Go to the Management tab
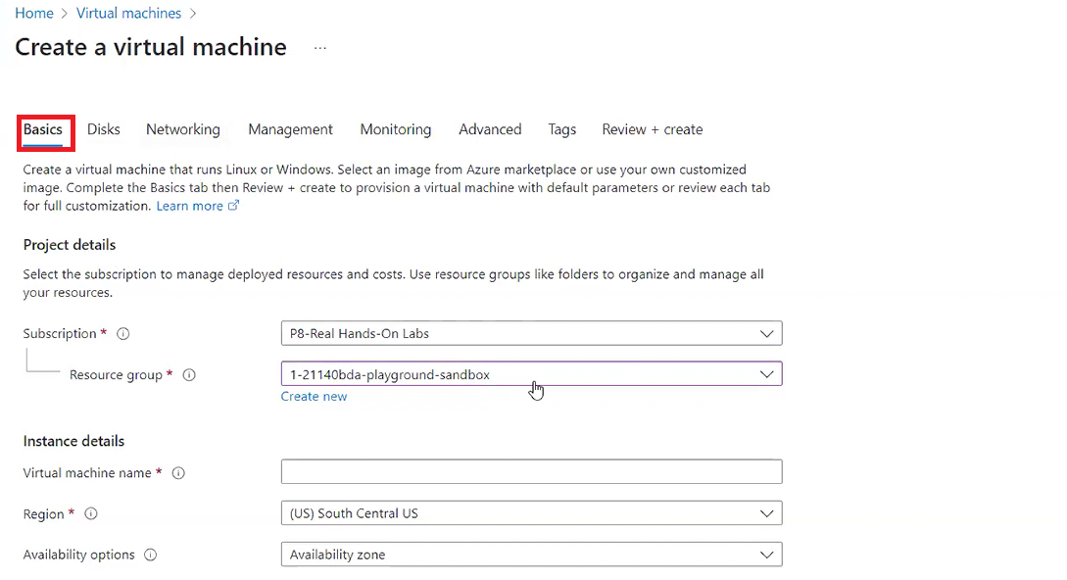The image size is (1067, 580). tap(290, 129)
